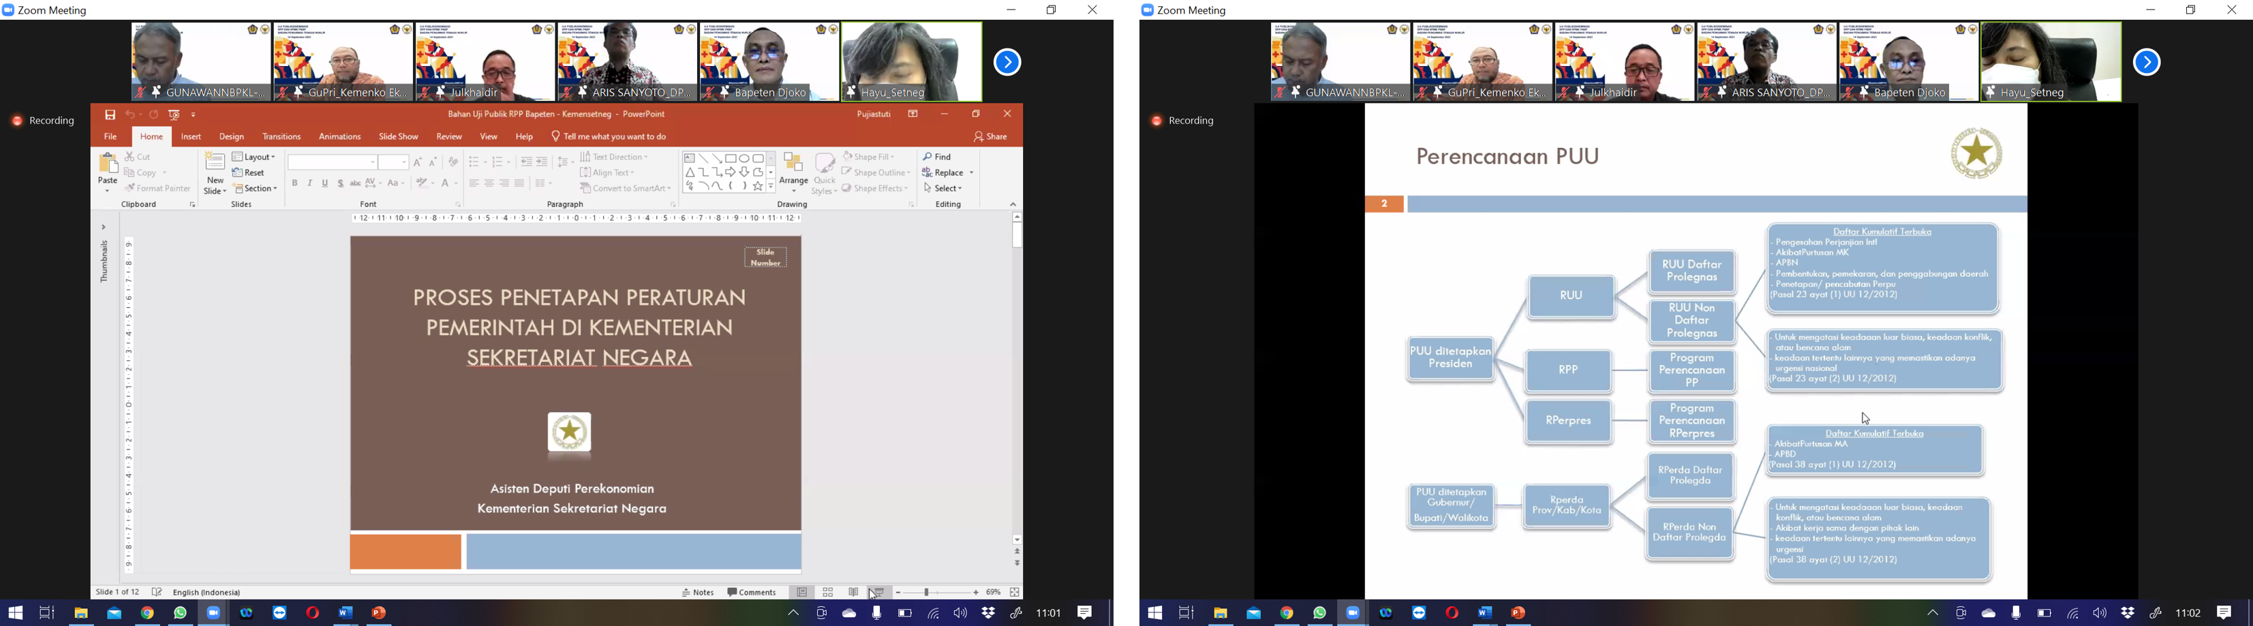
Task: Show next participants in right Zoom window
Action: tap(2146, 62)
